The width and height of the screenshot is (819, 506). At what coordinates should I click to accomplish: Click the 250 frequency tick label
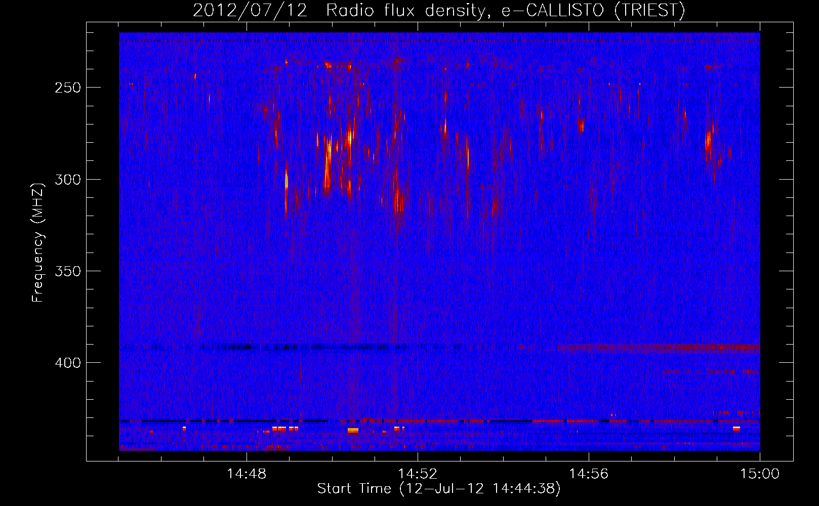[x=68, y=88]
